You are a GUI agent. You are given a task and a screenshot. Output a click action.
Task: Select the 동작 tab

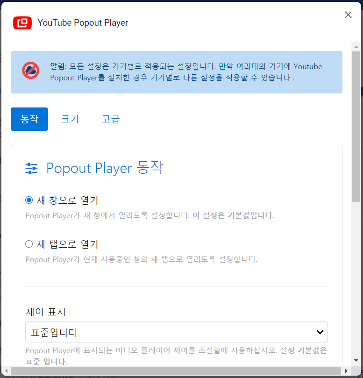(29, 119)
